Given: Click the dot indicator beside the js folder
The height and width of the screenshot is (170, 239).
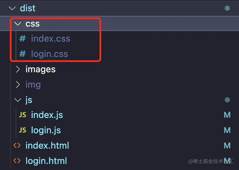Looking at the screenshot, I should pyautogui.click(x=227, y=100).
